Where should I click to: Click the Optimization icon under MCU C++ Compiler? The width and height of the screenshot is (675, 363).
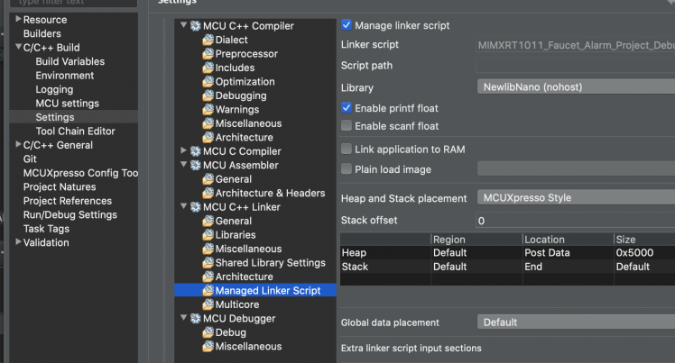208,82
